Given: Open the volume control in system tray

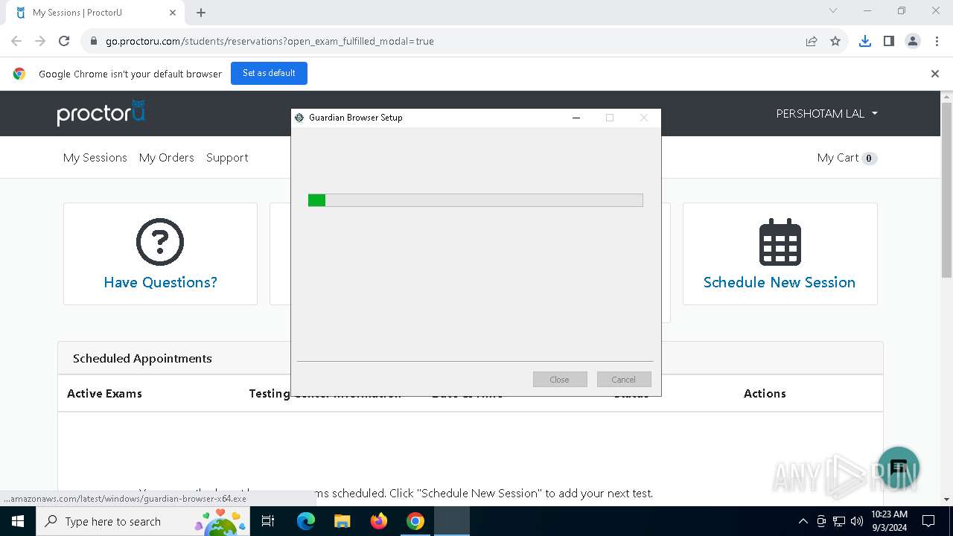Looking at the screenshot, I should click(x=857, y=521).
